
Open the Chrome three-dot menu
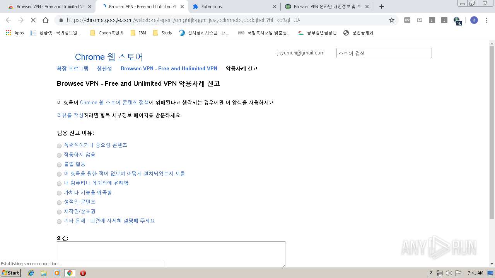(487, 20)
